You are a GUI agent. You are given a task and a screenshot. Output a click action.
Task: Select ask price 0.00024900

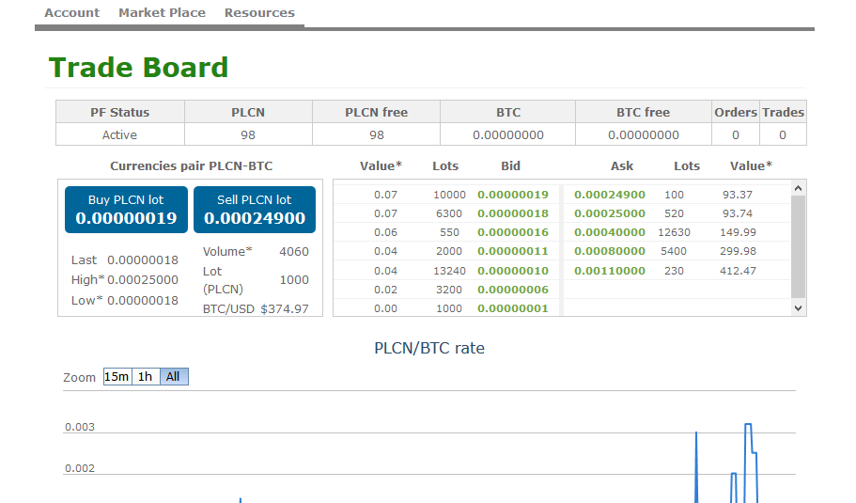pyautogui.click(x=610, y=195)
